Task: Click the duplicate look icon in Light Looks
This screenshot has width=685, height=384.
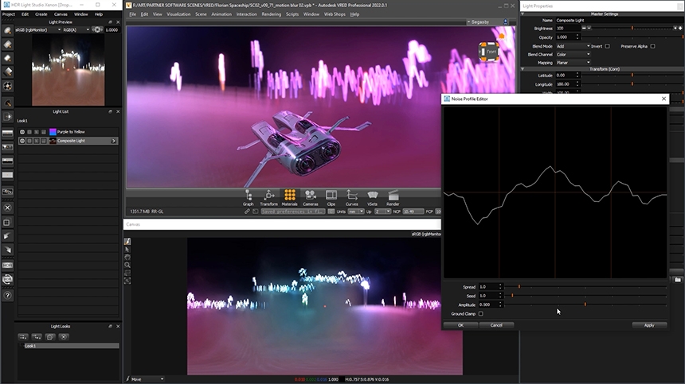Action: (x=50, y=337)
